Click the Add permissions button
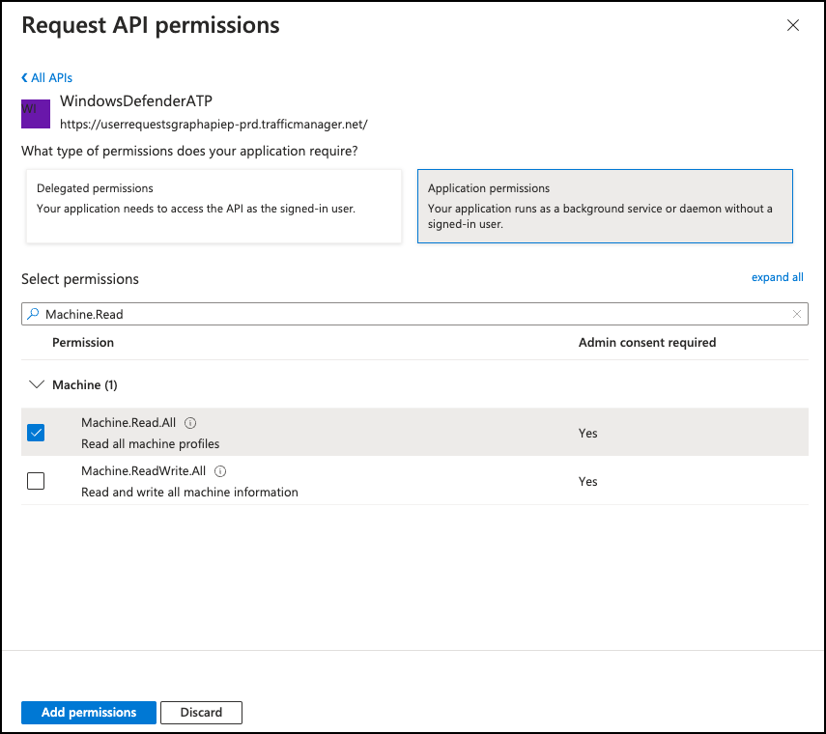 pos(89,713)
